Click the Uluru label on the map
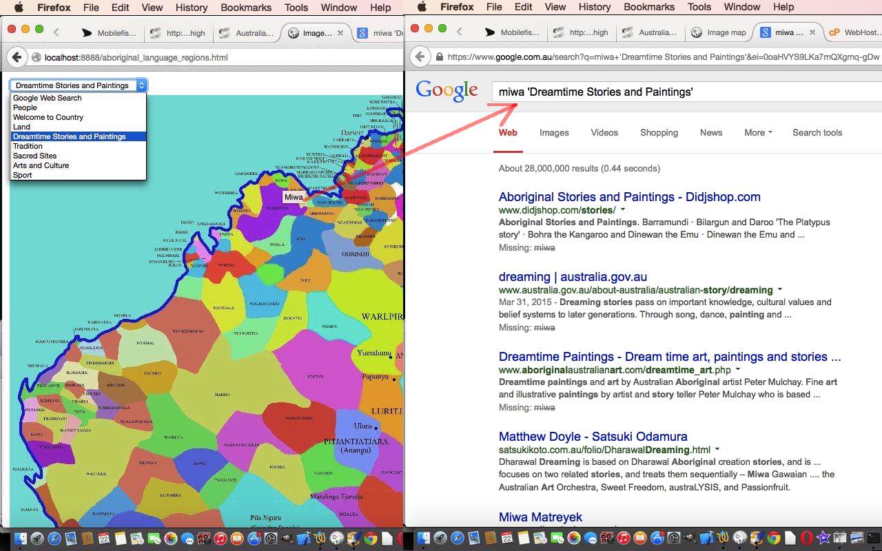Viewport: 882px width, 551px height. [362, 426]
